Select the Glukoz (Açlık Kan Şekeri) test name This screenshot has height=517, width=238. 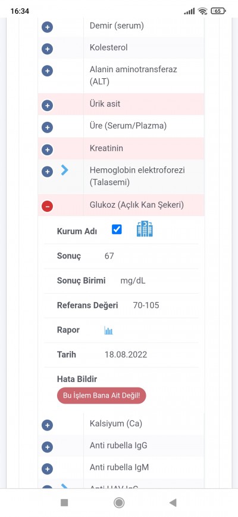[x=137, y=205]
